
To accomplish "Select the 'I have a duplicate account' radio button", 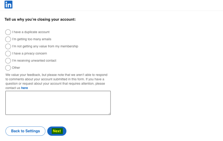I will coord(8,32).
